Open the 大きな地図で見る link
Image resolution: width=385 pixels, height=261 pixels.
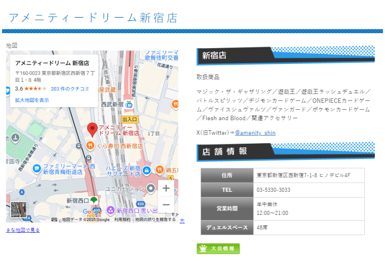pyautogui.click(x=23, y=230)
